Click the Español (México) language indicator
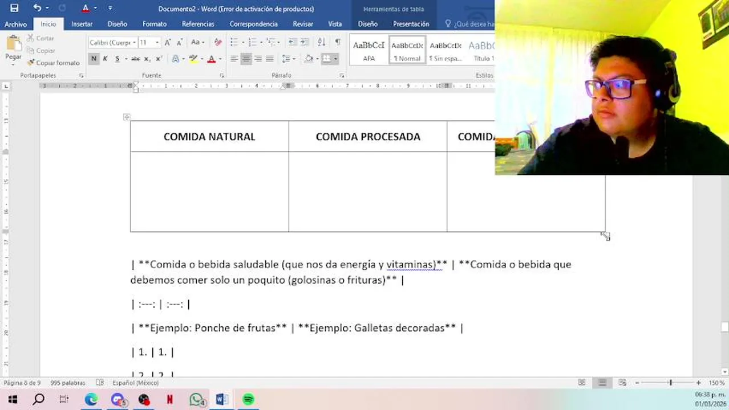The height and width of the screenshot is (410, 729). [x=135, y=383]
